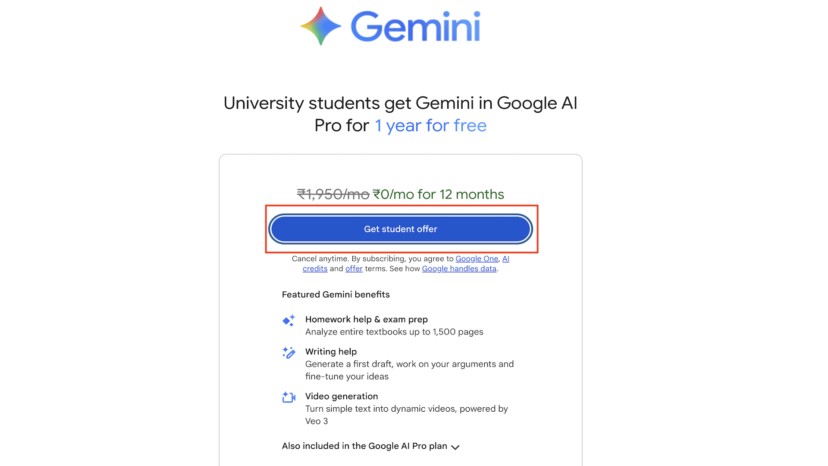Screen dimensions: 828x466
Task: Open the Google One terms link
Action: (477, 258)
